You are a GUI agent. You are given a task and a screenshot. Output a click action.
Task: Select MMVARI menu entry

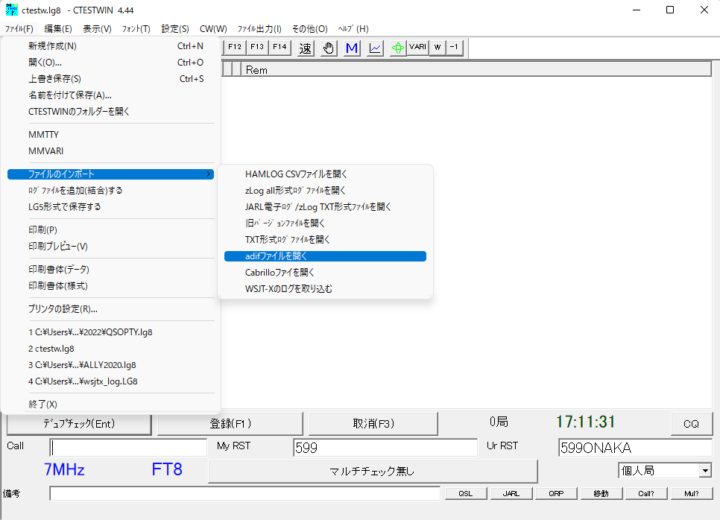pos(110,151)
